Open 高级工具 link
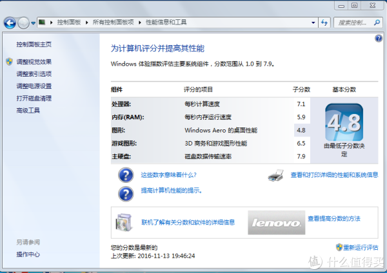This screenshot has height=273, width=387. pyautogui.click(x=28, y=110)
